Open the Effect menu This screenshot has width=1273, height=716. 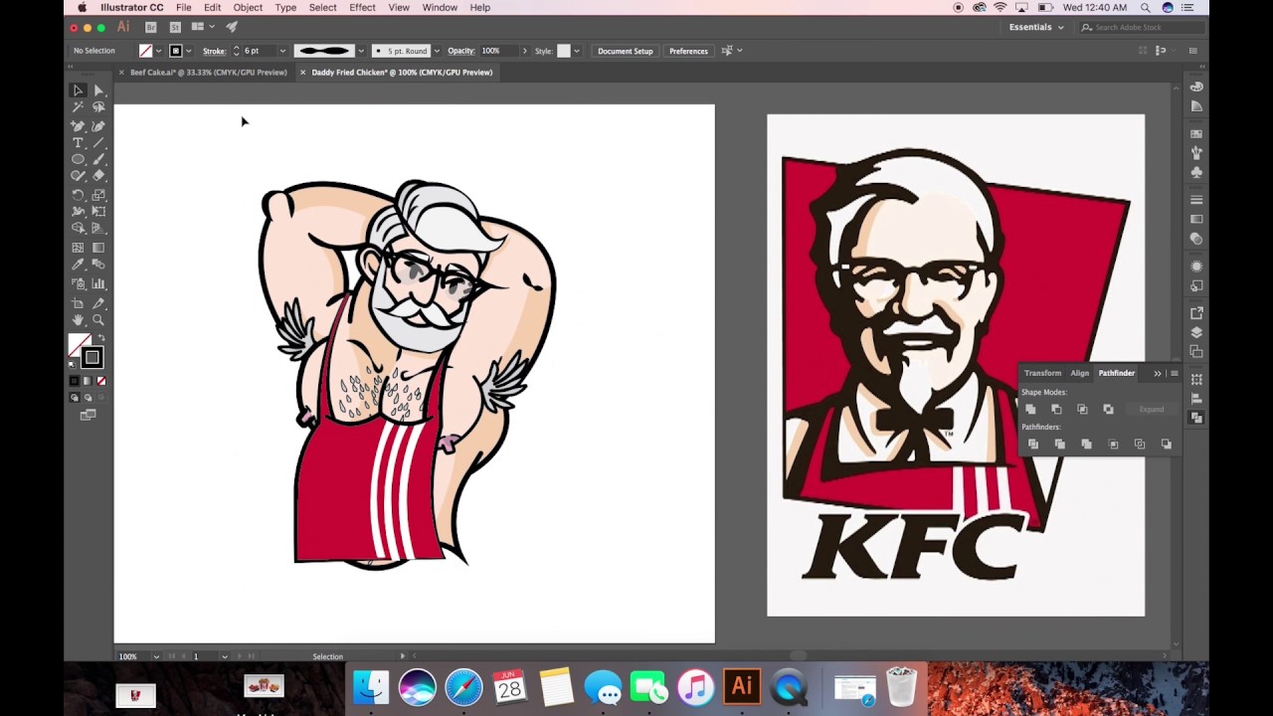(362, 7)
